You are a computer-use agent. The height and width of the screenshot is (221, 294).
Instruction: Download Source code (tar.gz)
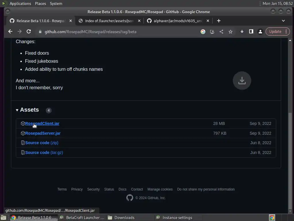[x=44, y=153]
